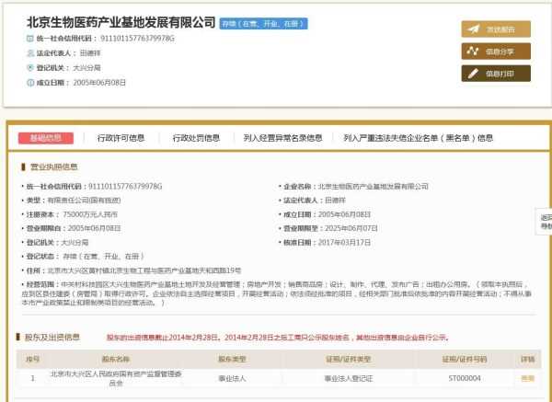Click the registered capital value 75000万元人民币
The image size is (552, 402).
click(x=90, y=214)
